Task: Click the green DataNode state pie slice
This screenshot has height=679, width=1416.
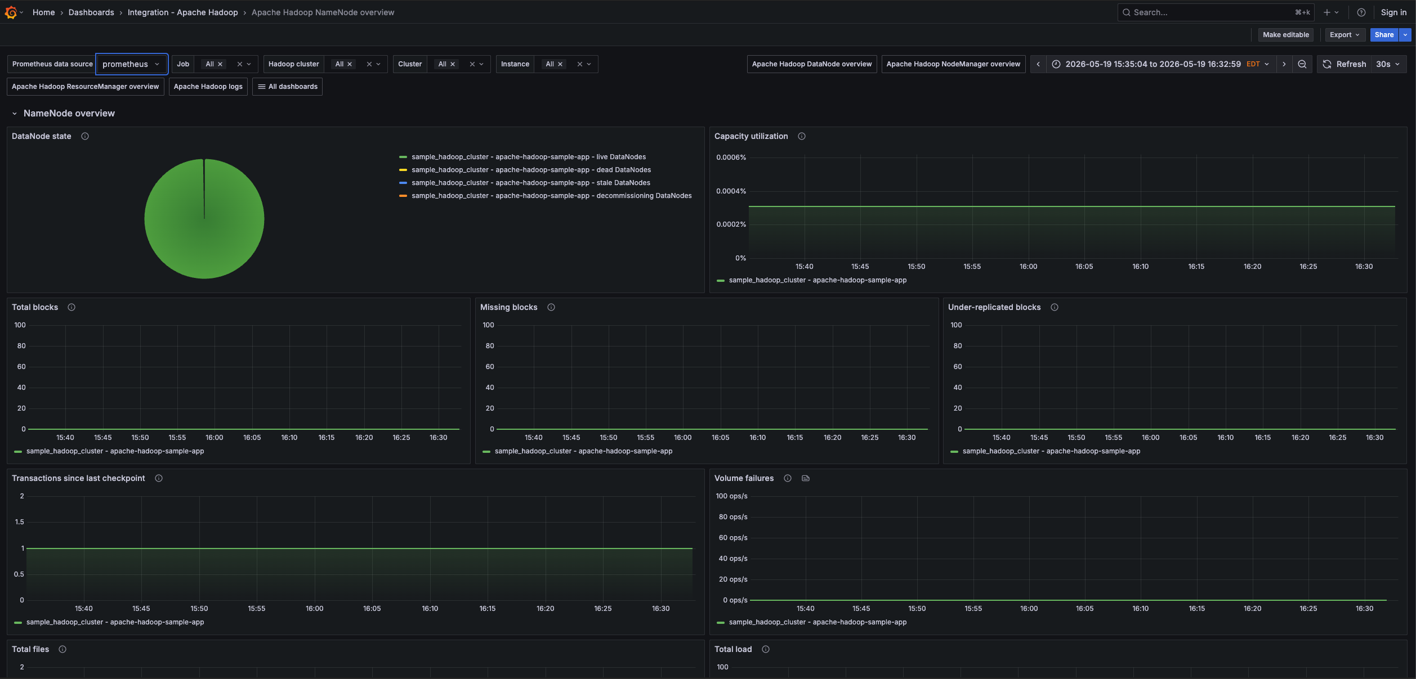Action: coord(204,219)
